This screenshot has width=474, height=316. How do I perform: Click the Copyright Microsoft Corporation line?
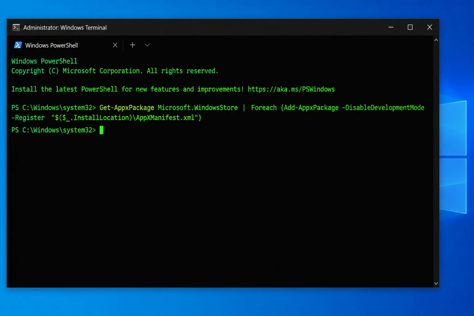[x=115, y=71]
